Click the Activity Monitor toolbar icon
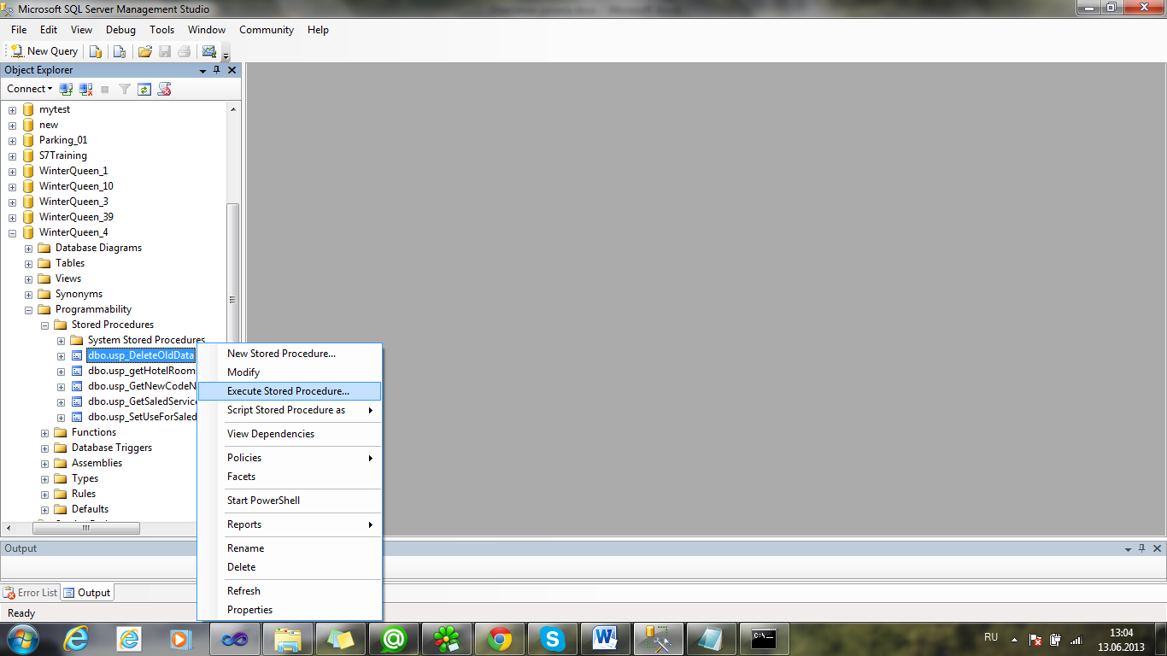Screen dimensions: 1167x656 (x=208, y=51)
